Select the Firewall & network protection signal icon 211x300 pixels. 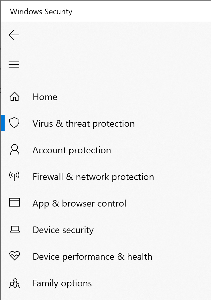tap(14, 176)
